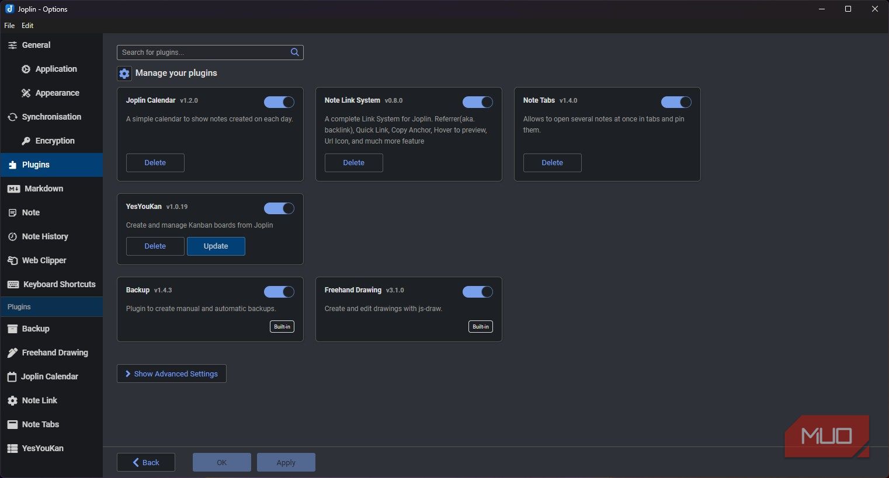Screen dimensions: 889x478
Task: Click the Note Tabs icon in sidebar
Action: click(12, 424)
